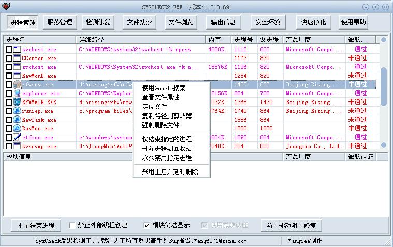Click scroll-up dot of process list scrollbar
This screenshot has width=393, height=247.
coord(384,40)
